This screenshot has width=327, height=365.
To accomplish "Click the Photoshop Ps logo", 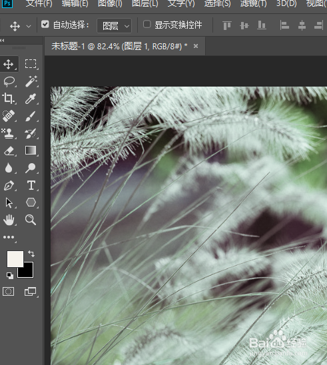I will (x=7, y=3).
